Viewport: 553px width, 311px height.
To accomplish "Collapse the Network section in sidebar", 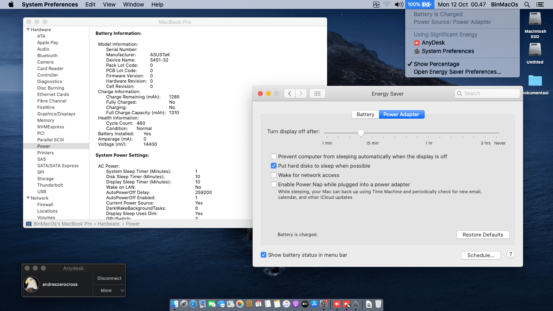I will point(28,198).
